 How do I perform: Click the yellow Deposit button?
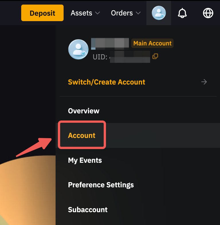pos(42,13)
